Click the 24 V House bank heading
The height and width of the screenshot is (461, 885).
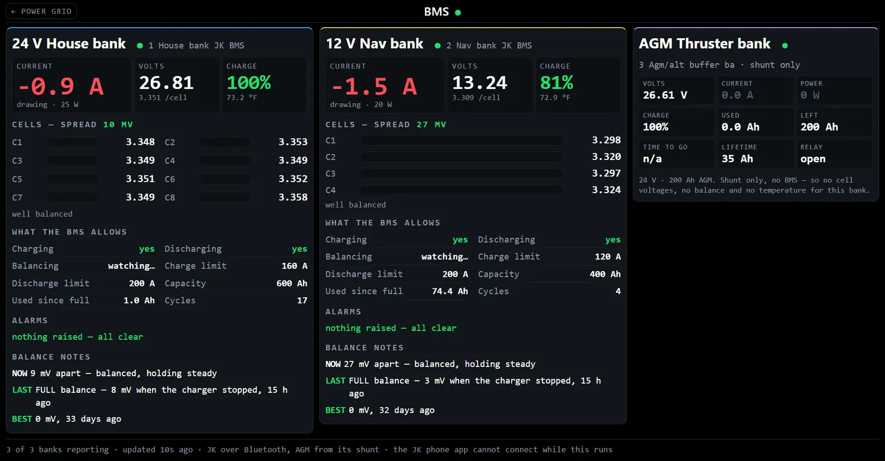(x=69, y=44)
